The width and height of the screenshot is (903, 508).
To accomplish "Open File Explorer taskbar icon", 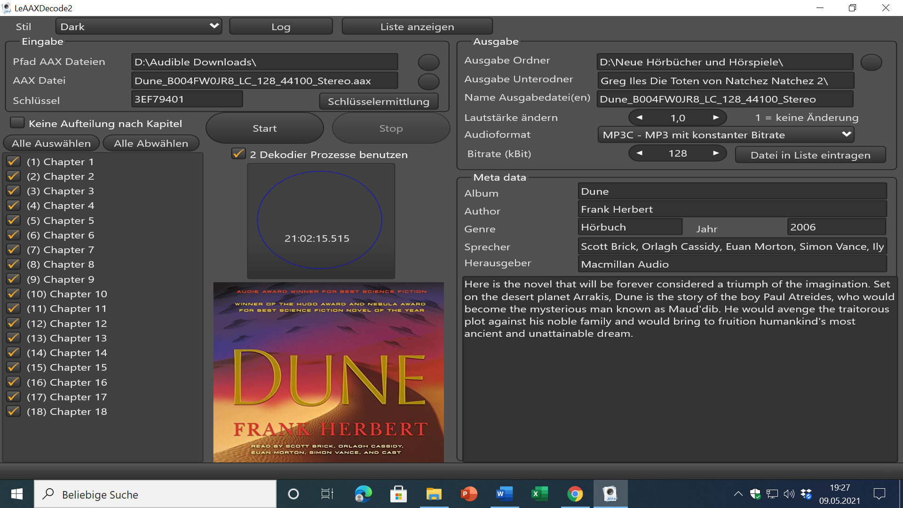I will [x=434, y=494].
